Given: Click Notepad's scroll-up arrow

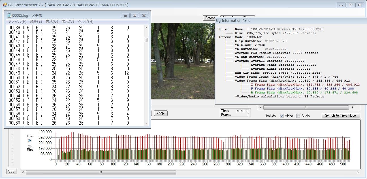Looking at the screenshot, I should click(146, 28).
